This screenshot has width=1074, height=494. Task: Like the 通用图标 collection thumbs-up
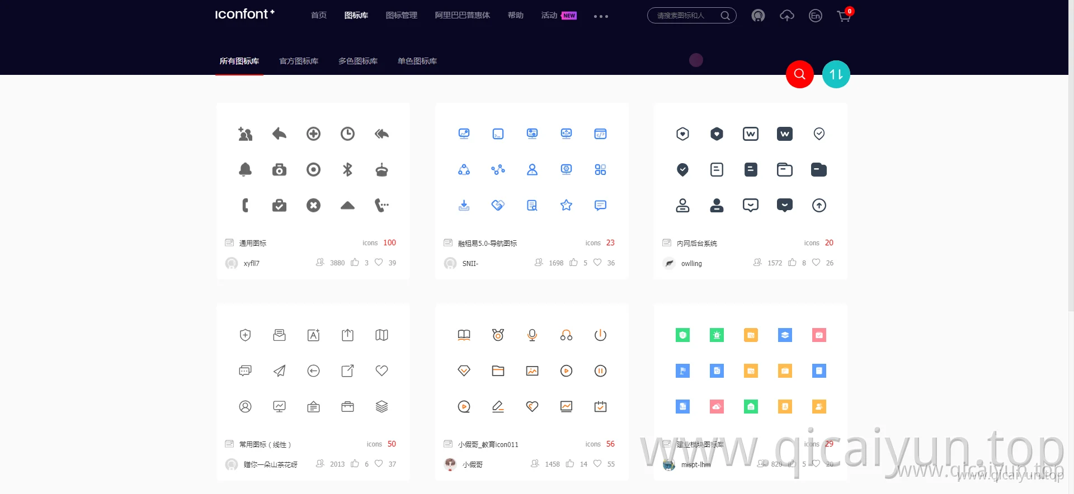[x=355, y=262]
